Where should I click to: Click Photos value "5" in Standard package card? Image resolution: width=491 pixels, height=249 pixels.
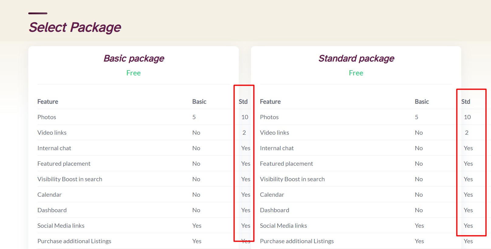417,117
